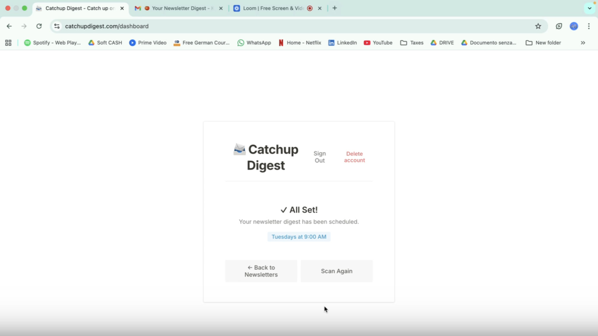Click the red Delete account link

tap(354, 157)
